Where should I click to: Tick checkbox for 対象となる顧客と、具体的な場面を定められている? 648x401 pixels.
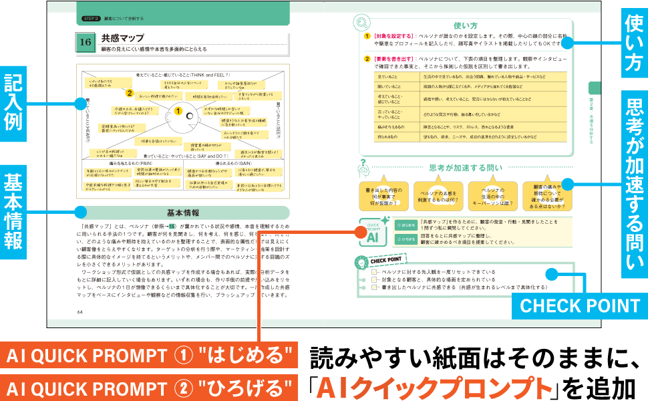[374, 279]
